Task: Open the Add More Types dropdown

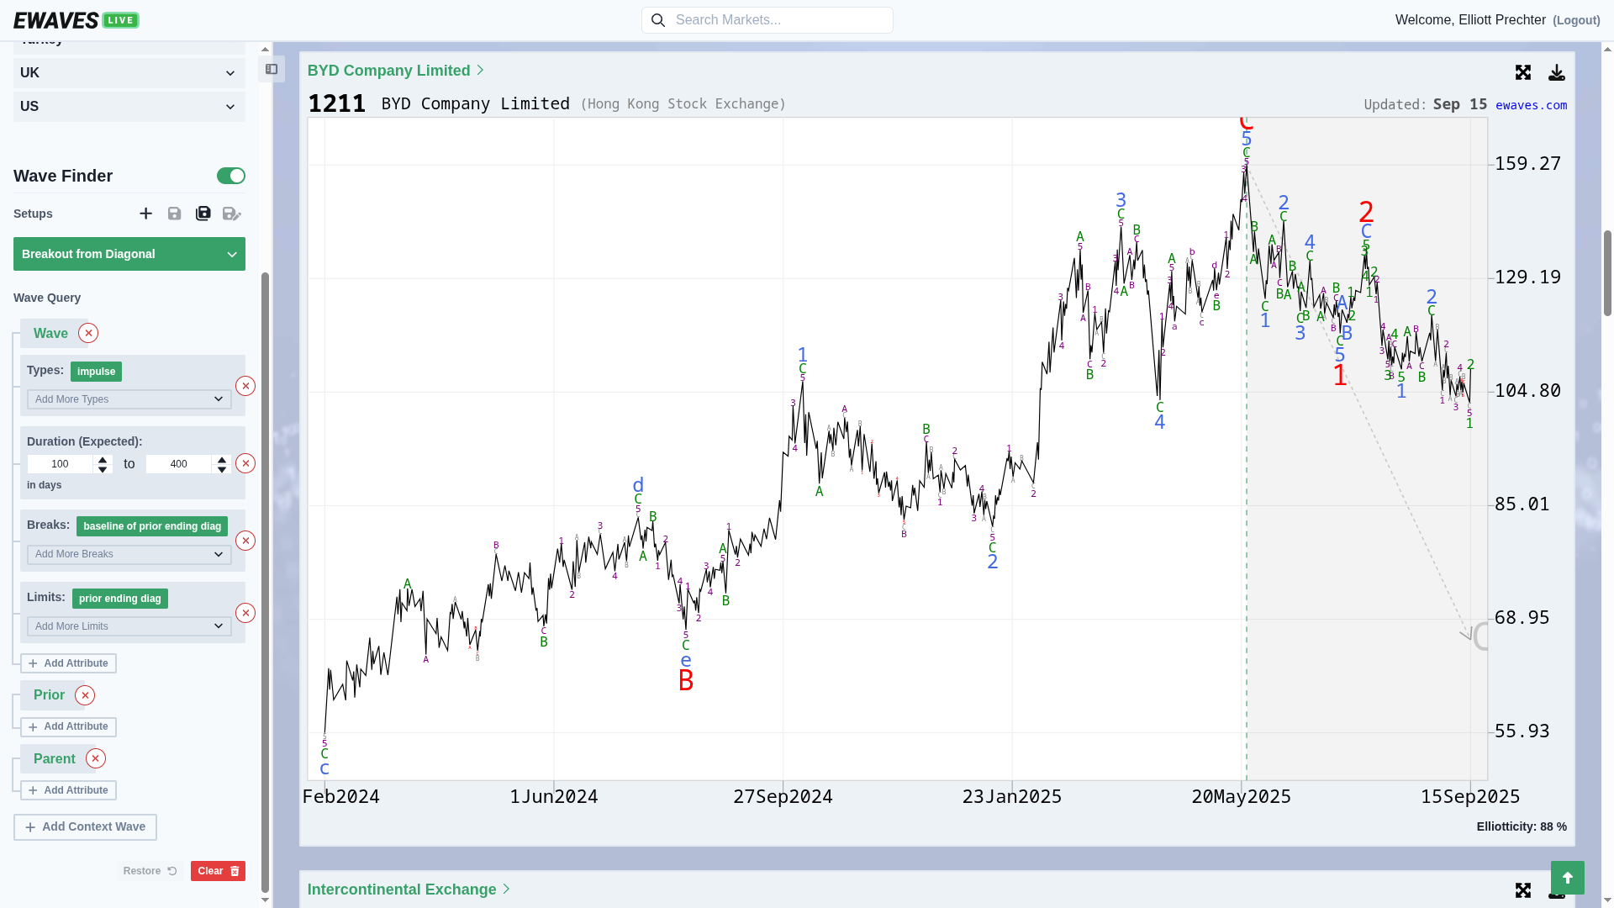Action: (129, 399)
